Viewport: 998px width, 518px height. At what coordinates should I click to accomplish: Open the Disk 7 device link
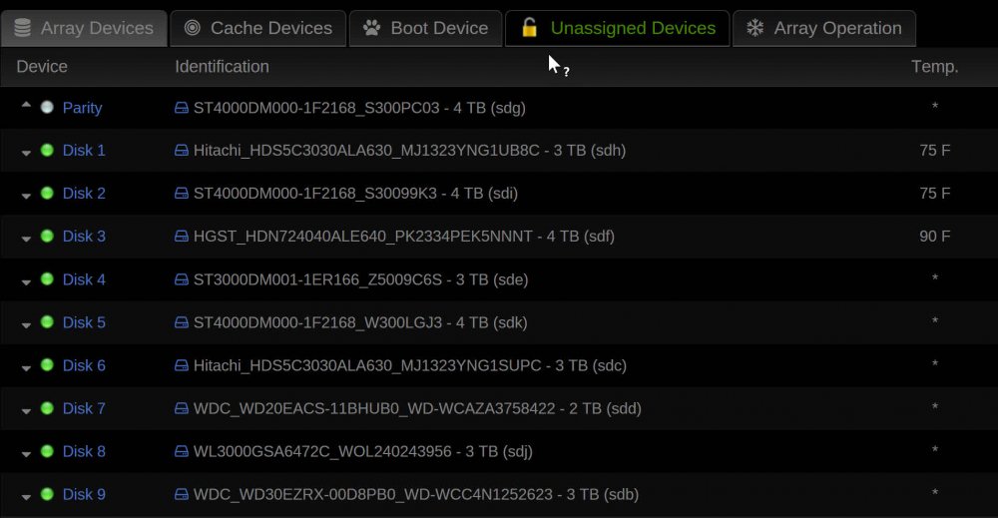(x=84, y=408)
